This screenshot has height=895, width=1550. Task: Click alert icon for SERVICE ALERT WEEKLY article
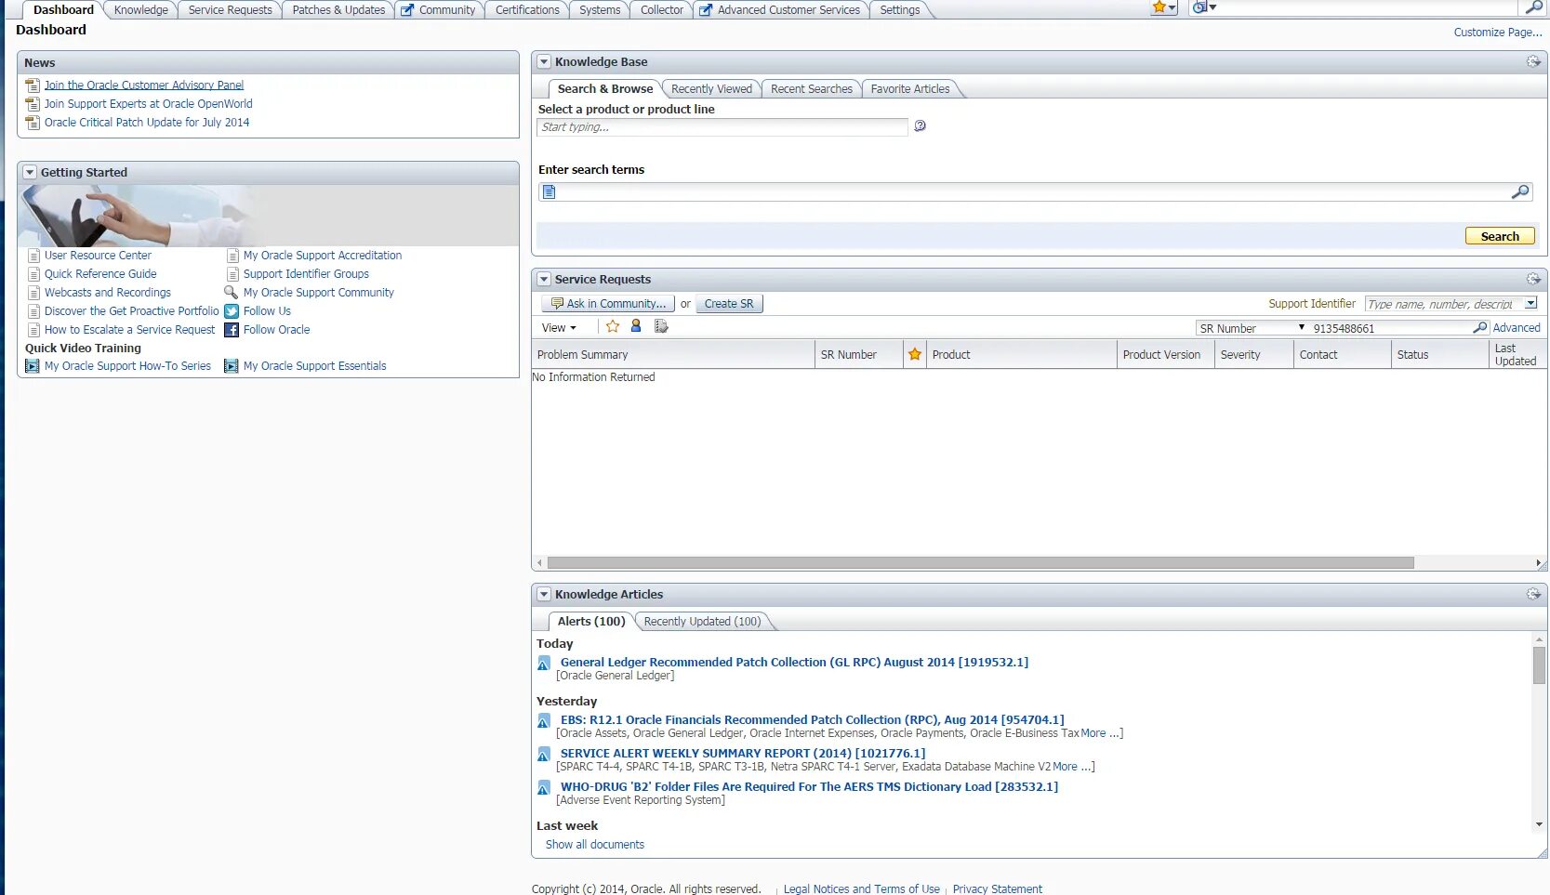(544, 755)
